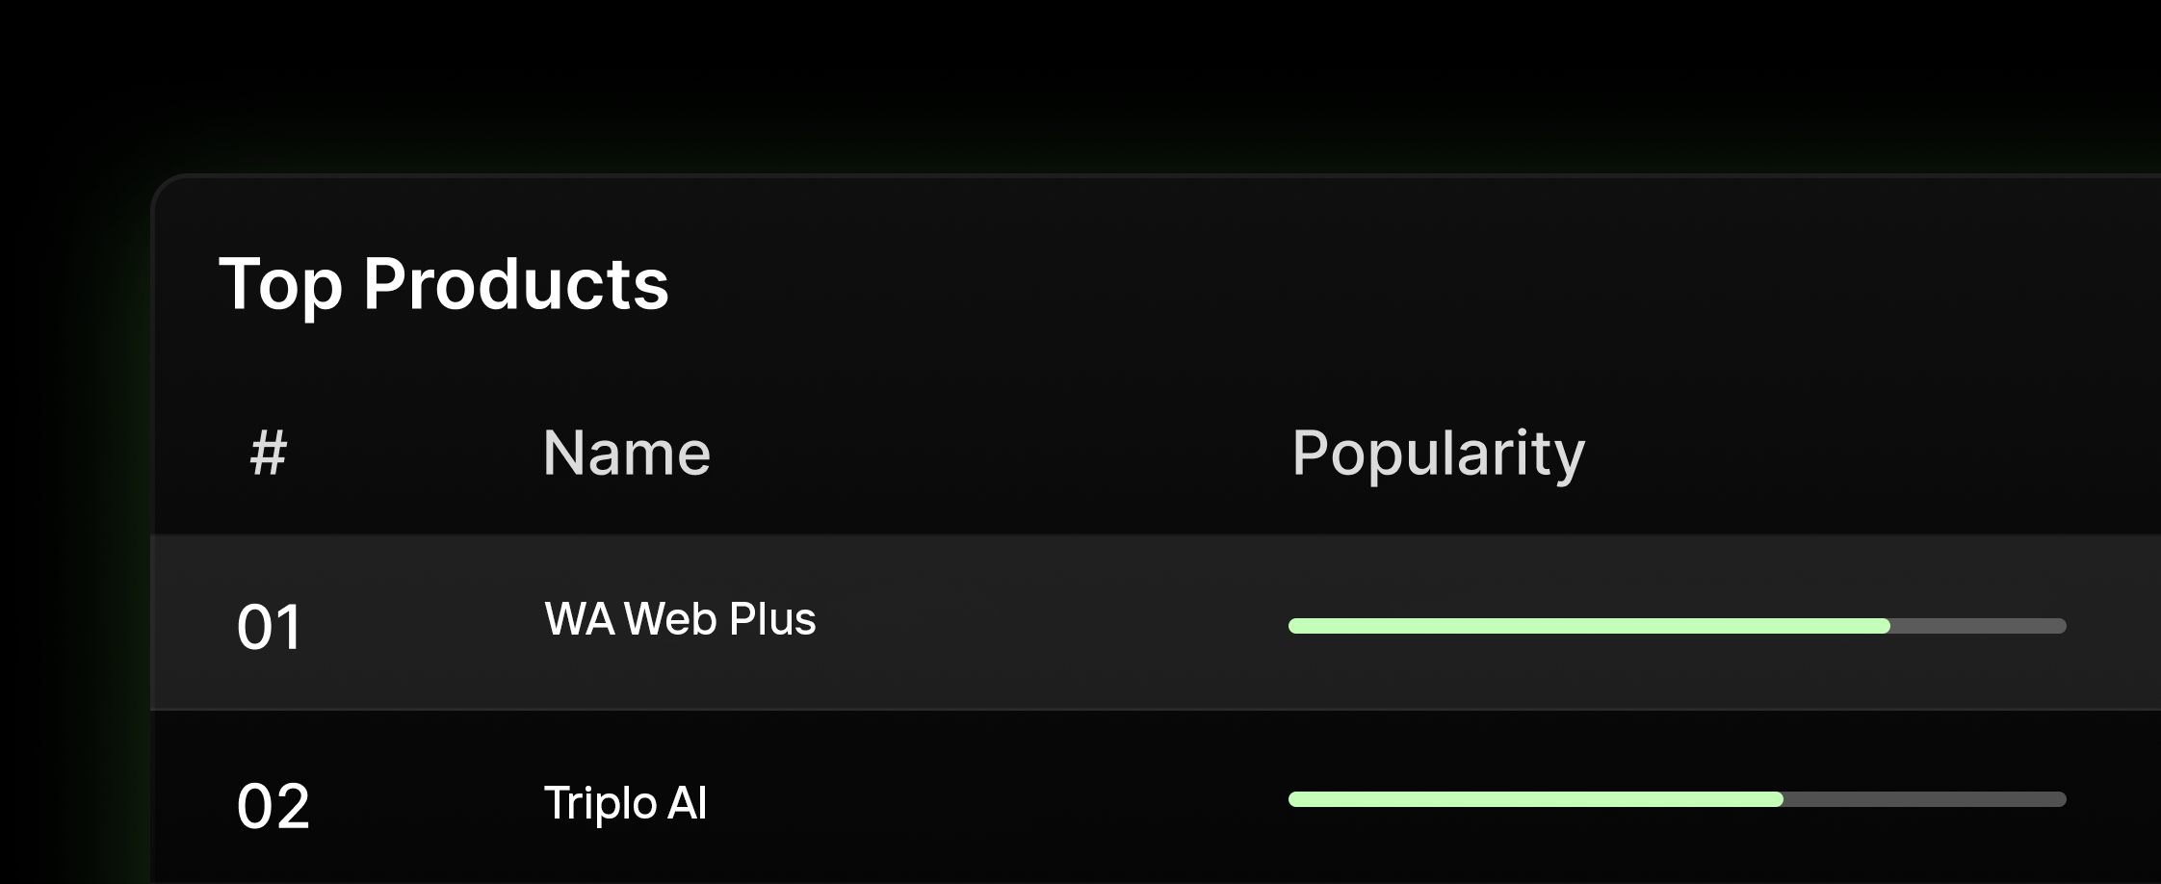This screenshot has height=884, width=2161.
Task: Click Triplo AI popularity bar
Action: [1678, 799]
